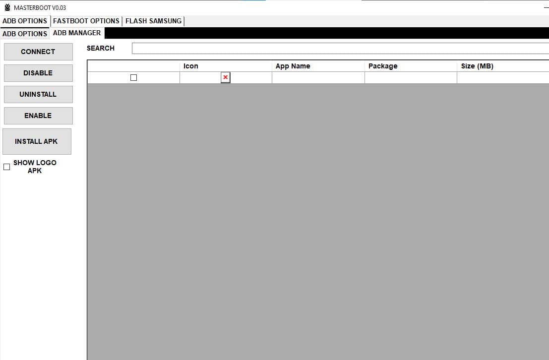Screen dimensions: 549x360
Task: Click the ENABLE button
Action: (x=38, y=116)
